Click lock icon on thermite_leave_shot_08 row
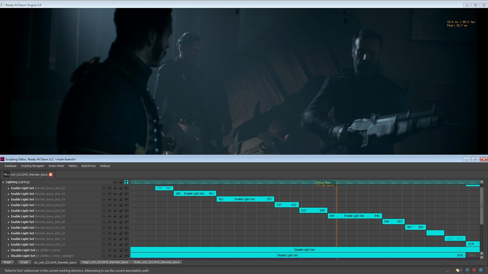Image resolution: width=488 pixels, height=274 pixels. coord(120,222)
